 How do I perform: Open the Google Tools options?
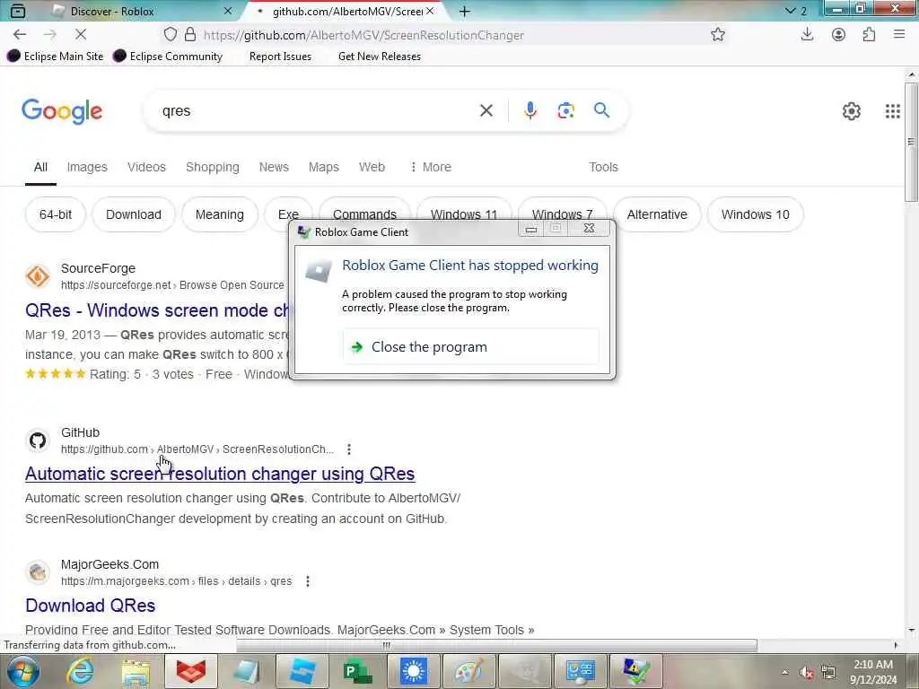pos(603,167)
